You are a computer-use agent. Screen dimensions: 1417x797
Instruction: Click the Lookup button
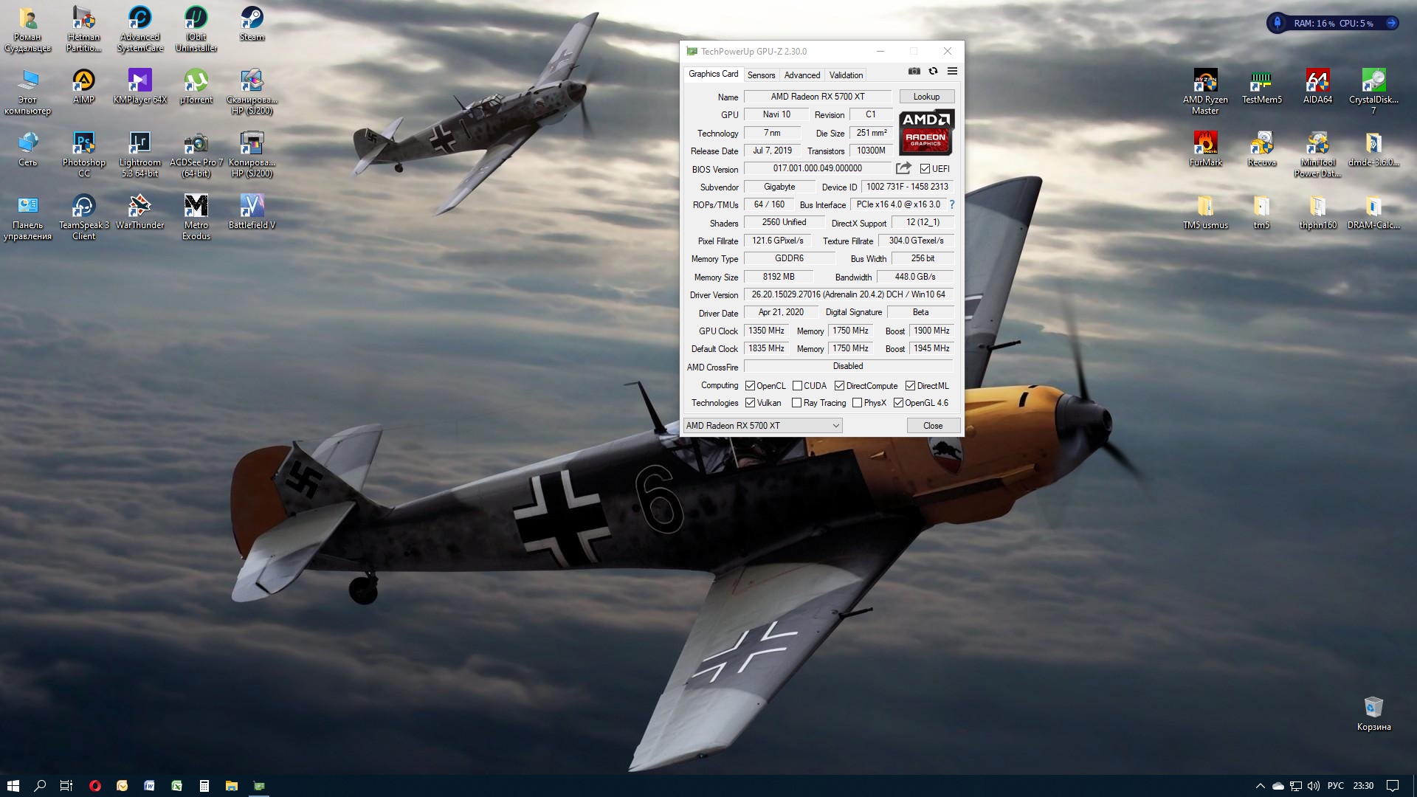click(x=926, y=97)
